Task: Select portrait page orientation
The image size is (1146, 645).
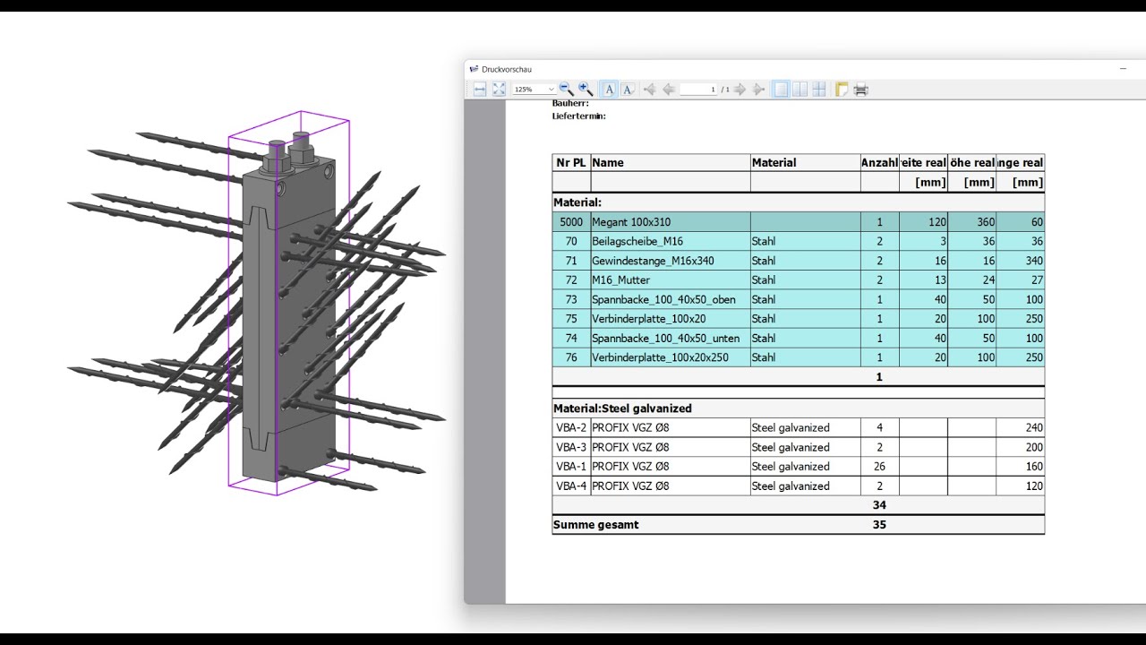Action: (609, 89)
